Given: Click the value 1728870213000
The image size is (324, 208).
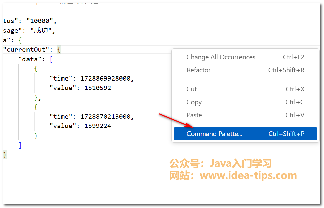Looking at the screenshot, I should 105,117.
